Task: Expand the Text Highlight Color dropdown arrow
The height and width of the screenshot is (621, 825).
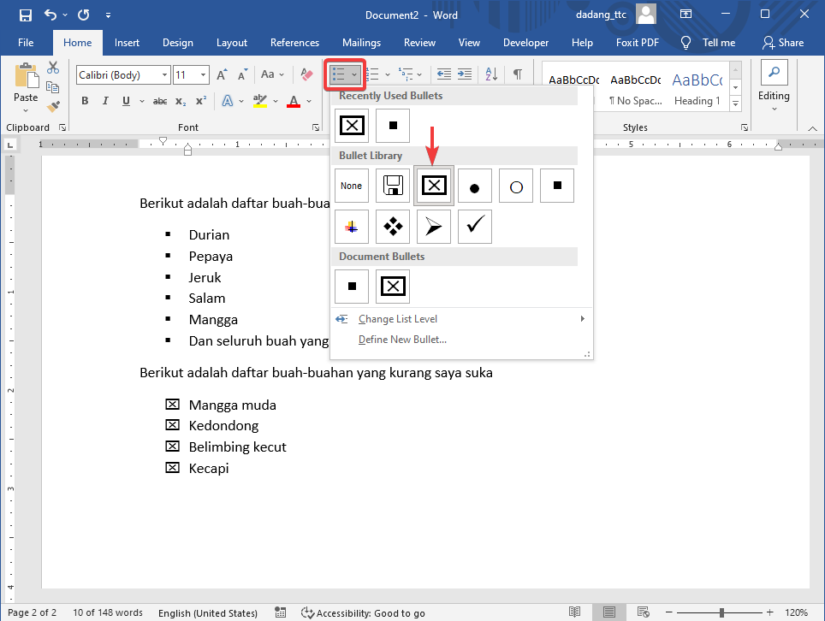Action: 276,101
